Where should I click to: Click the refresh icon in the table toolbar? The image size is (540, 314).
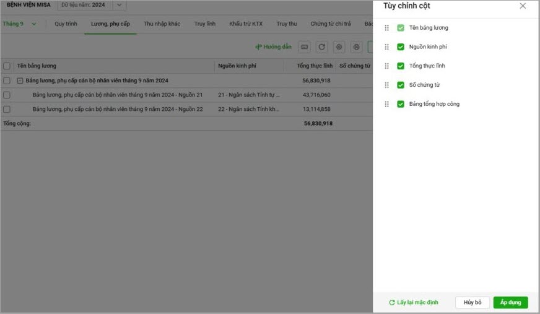point(321,47)
